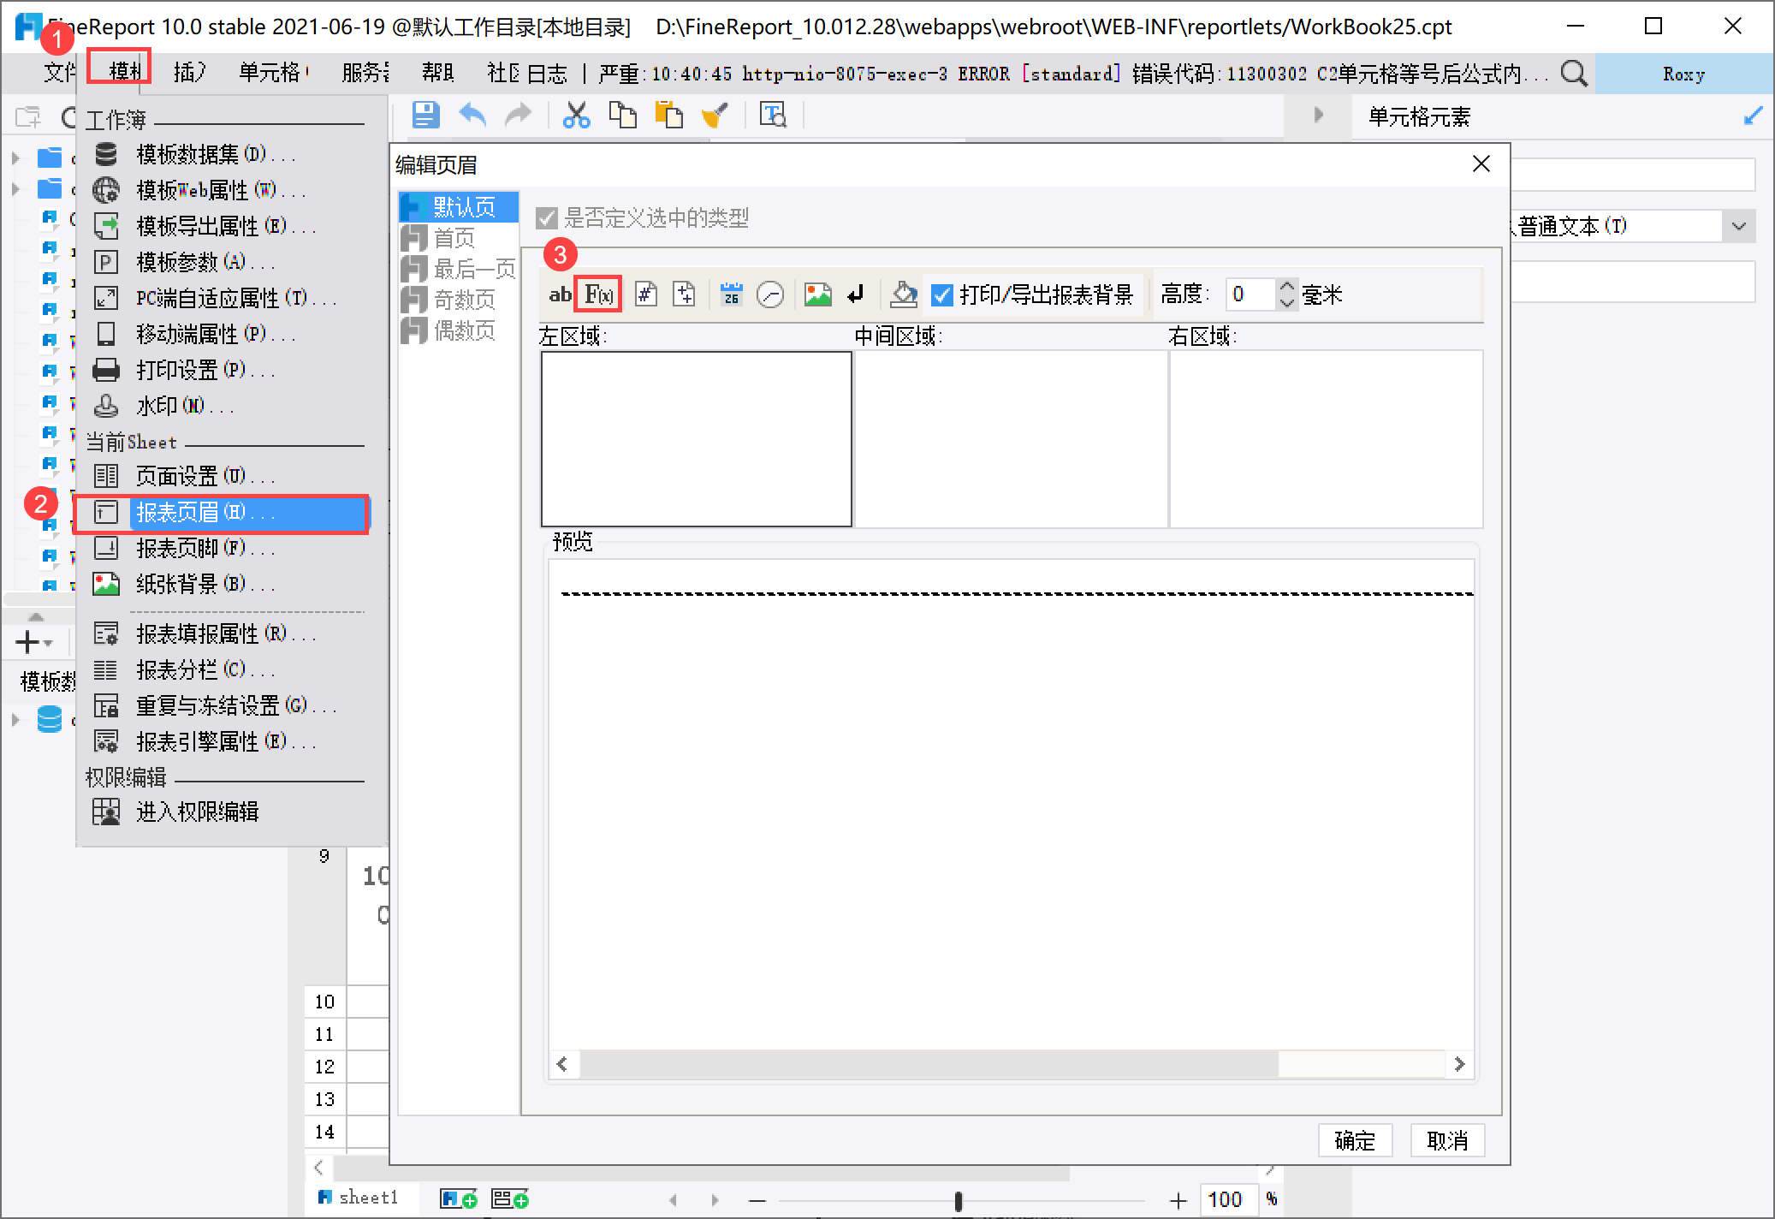
Task: Click the Save icon in main toolbar
Action: (425, 115)
